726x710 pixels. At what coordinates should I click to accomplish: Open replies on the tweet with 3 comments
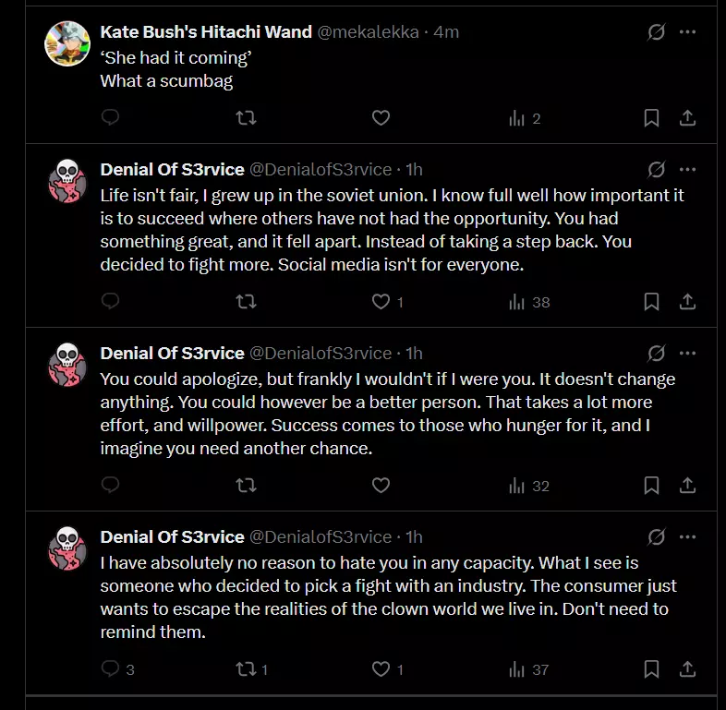117,668
